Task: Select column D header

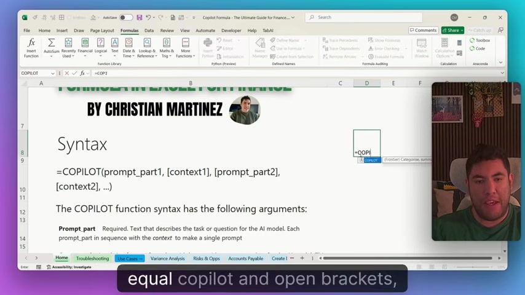Action: click(366, 83)
